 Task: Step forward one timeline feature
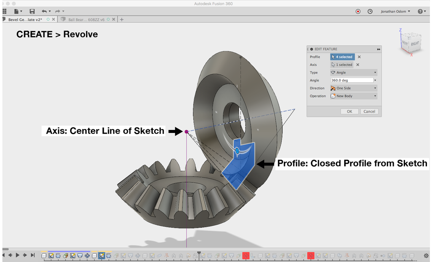coord(25,255)
